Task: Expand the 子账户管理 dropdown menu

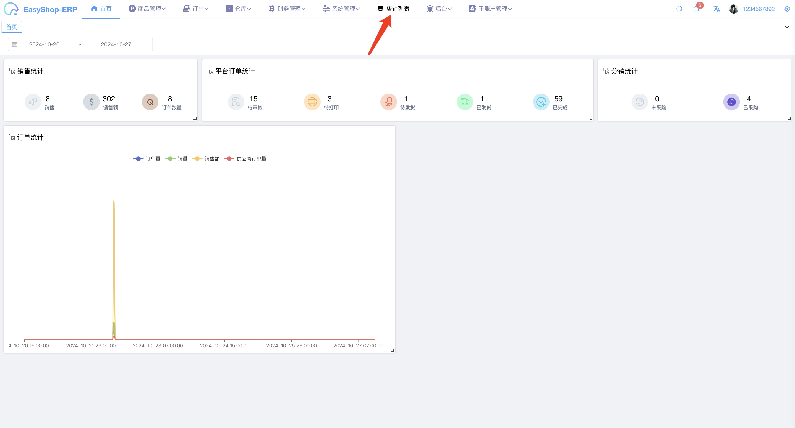Action: [491, 9]
